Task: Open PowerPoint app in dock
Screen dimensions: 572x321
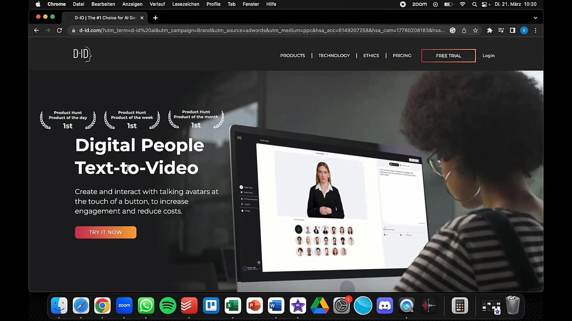Action: (x=254, y=305)
